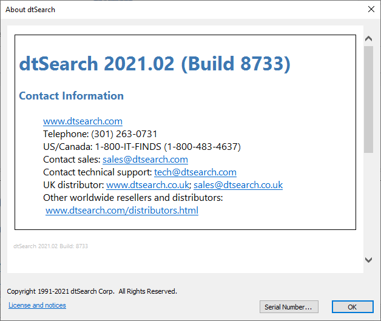Open the Serial Number dialog
This screenshot has height=321, width=381.
[289, 307]
